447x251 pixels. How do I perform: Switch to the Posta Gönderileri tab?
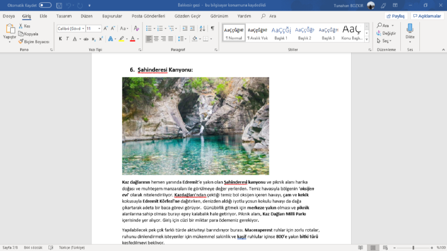coord(148,16)
